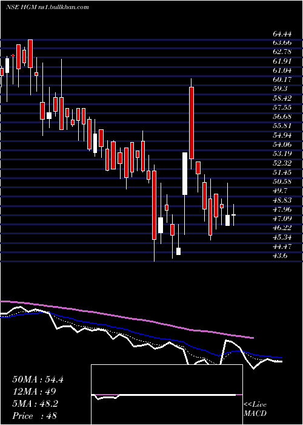Click inside the MACD inset panel
303x425 pixels.
(167, 395)
